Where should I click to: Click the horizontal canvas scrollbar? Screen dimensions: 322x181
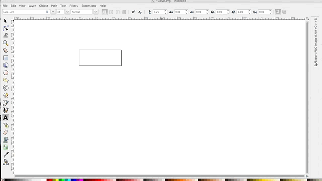pyautogui.click(x=159, y=176)
